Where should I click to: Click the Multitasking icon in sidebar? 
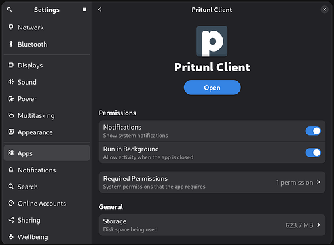(11, 115)
